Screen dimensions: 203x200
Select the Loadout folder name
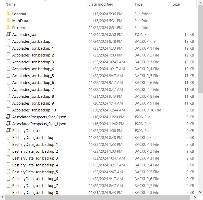(19, 14)
